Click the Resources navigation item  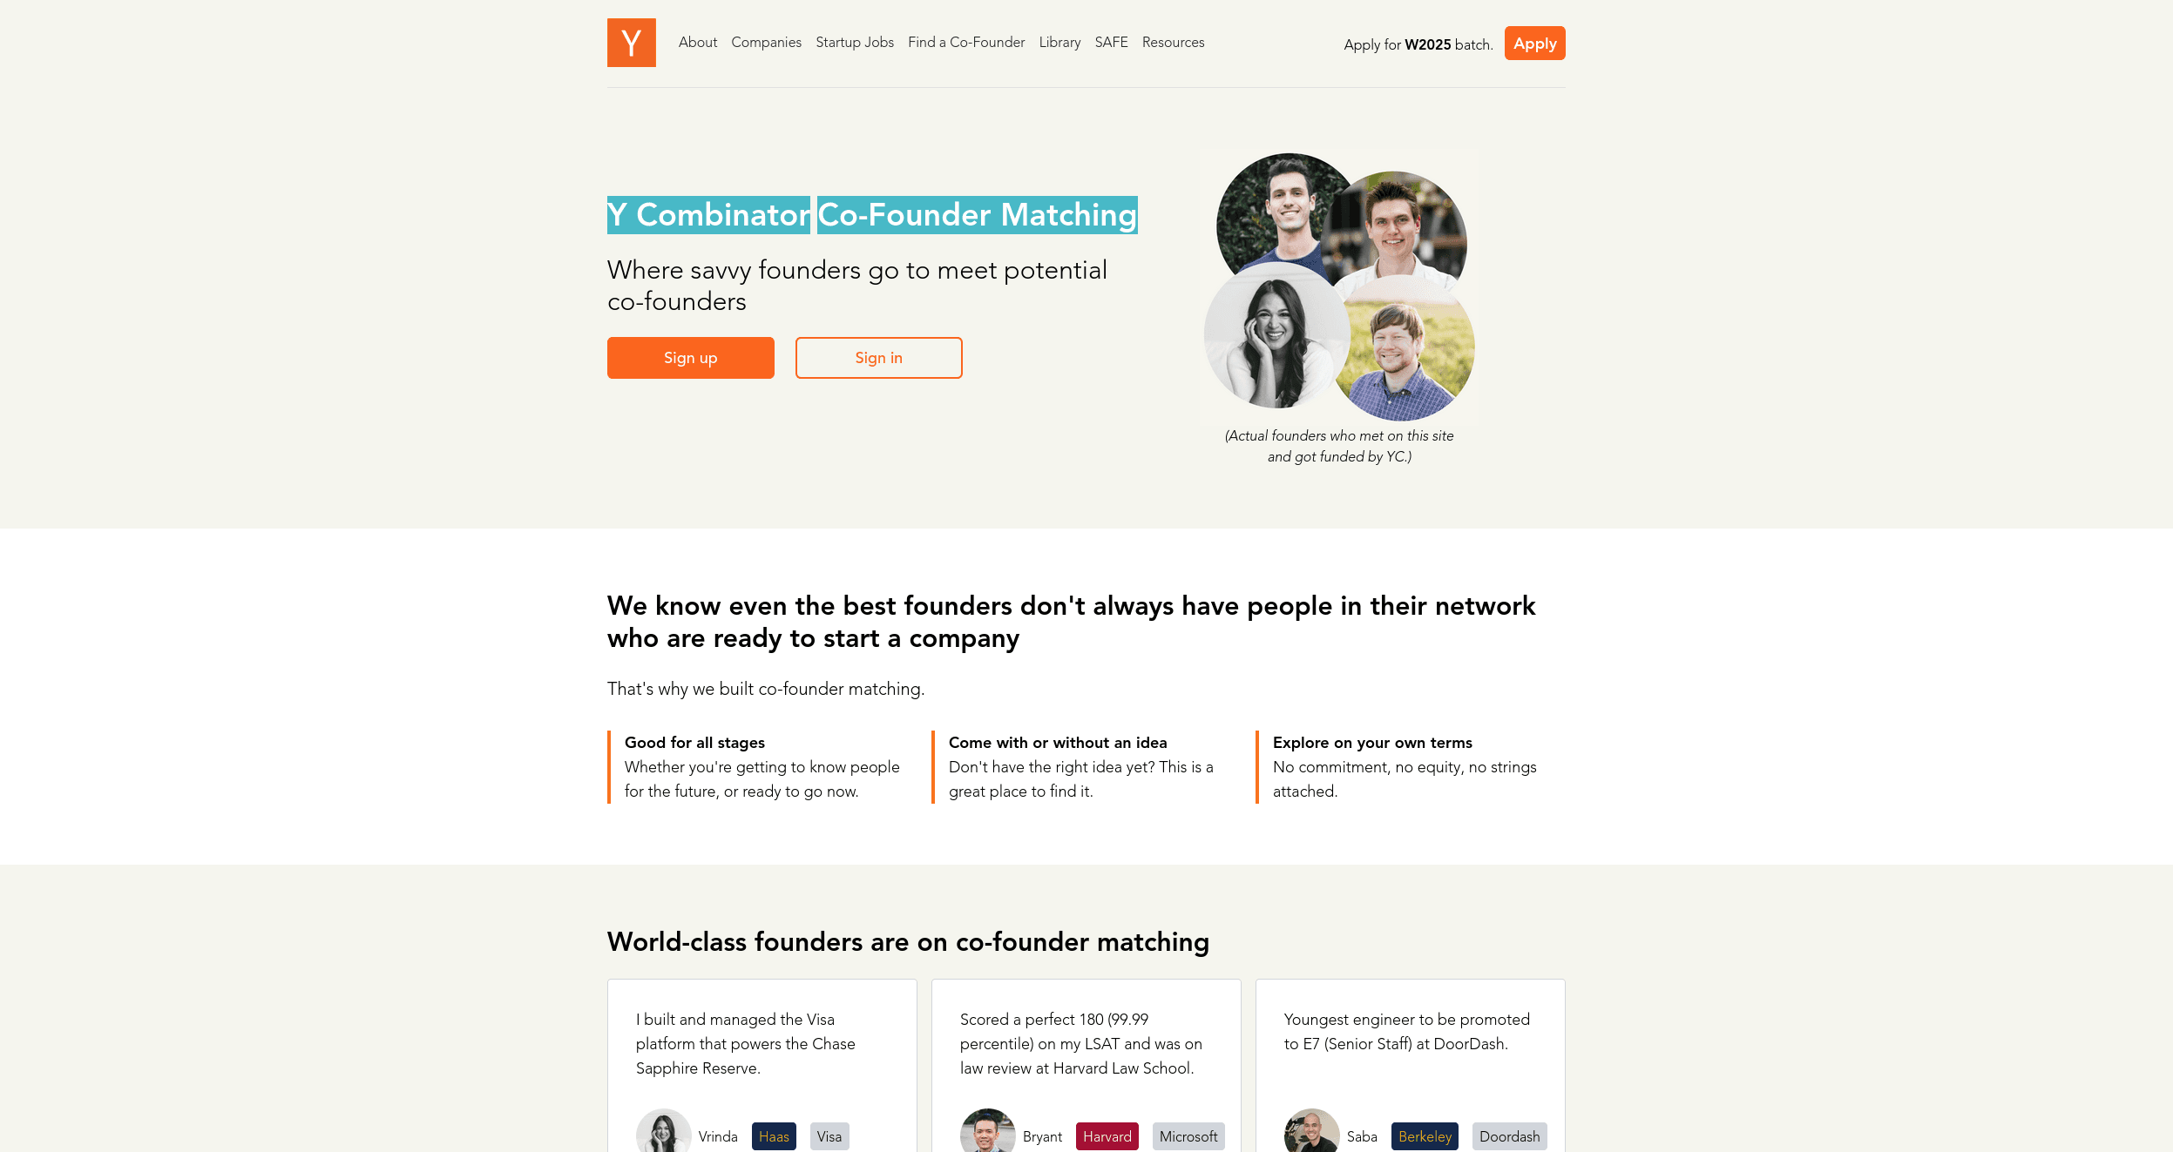coord(1173,42)
